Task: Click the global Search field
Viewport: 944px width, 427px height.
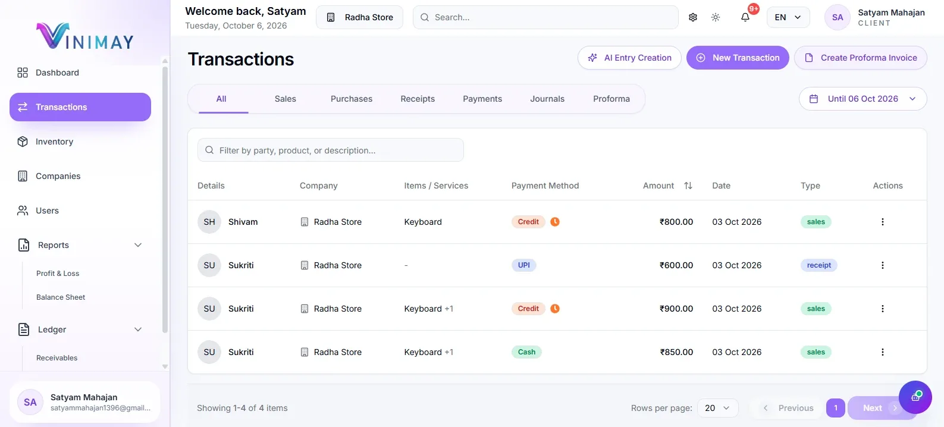Action: [545, 17]
